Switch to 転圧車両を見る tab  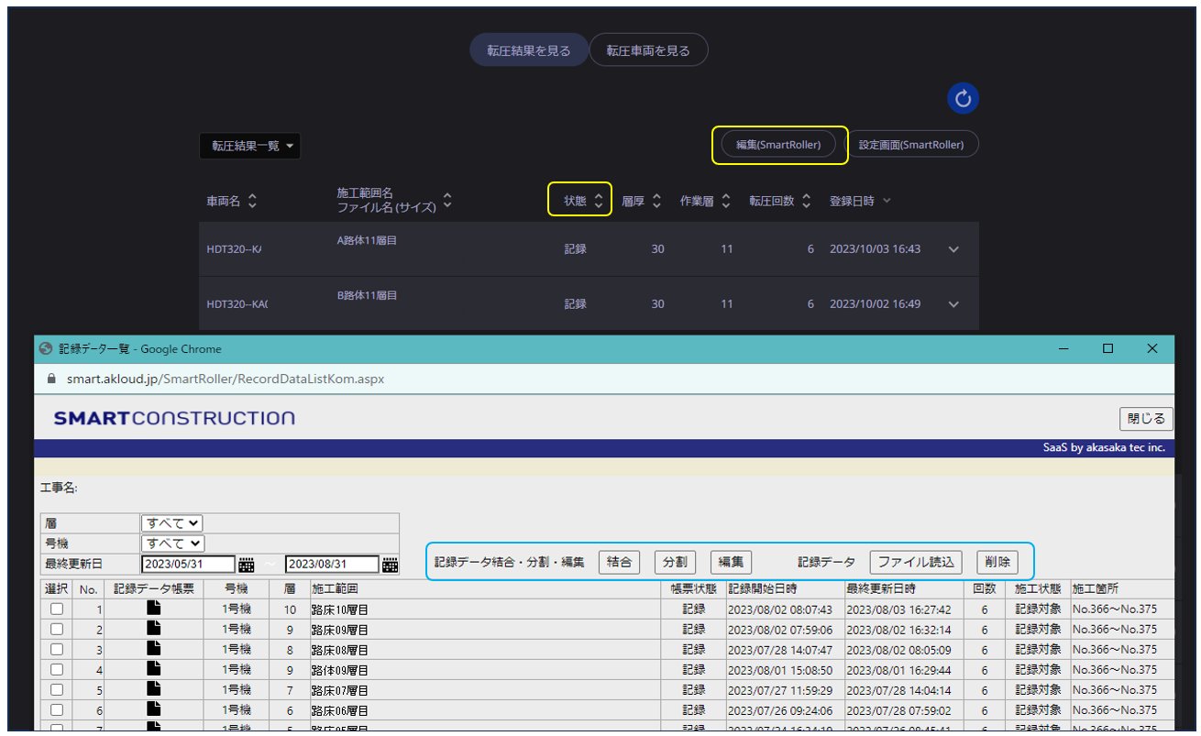tap(648, 50)
